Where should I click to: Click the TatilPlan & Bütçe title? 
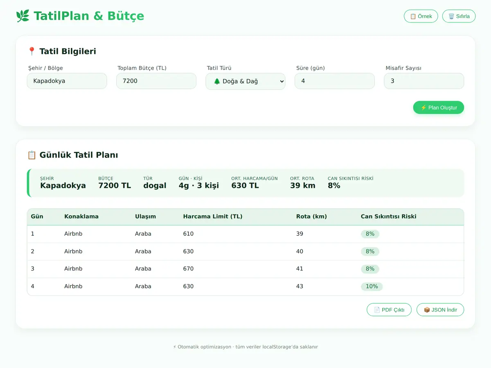pyautogui.click(x=89, y=16)
